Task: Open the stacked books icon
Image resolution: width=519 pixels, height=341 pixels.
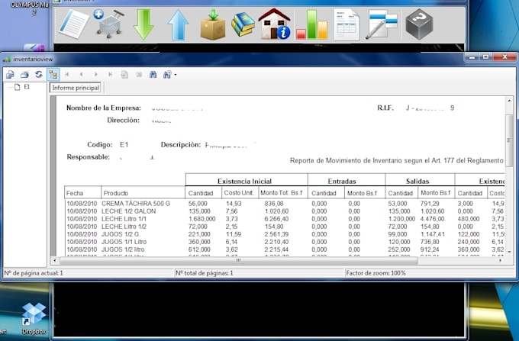Action: coord(243,24)
